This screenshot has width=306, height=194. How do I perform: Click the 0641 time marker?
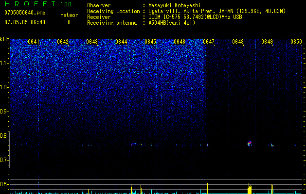click(x=34, y=42)
